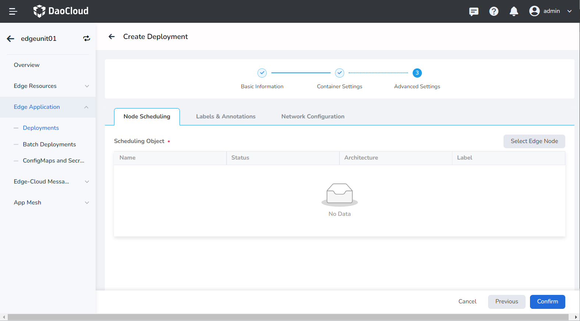This screenshot has width=580, height=321.
Task: Click back arrow beside Create Deployment
Action: click(112, 36)
